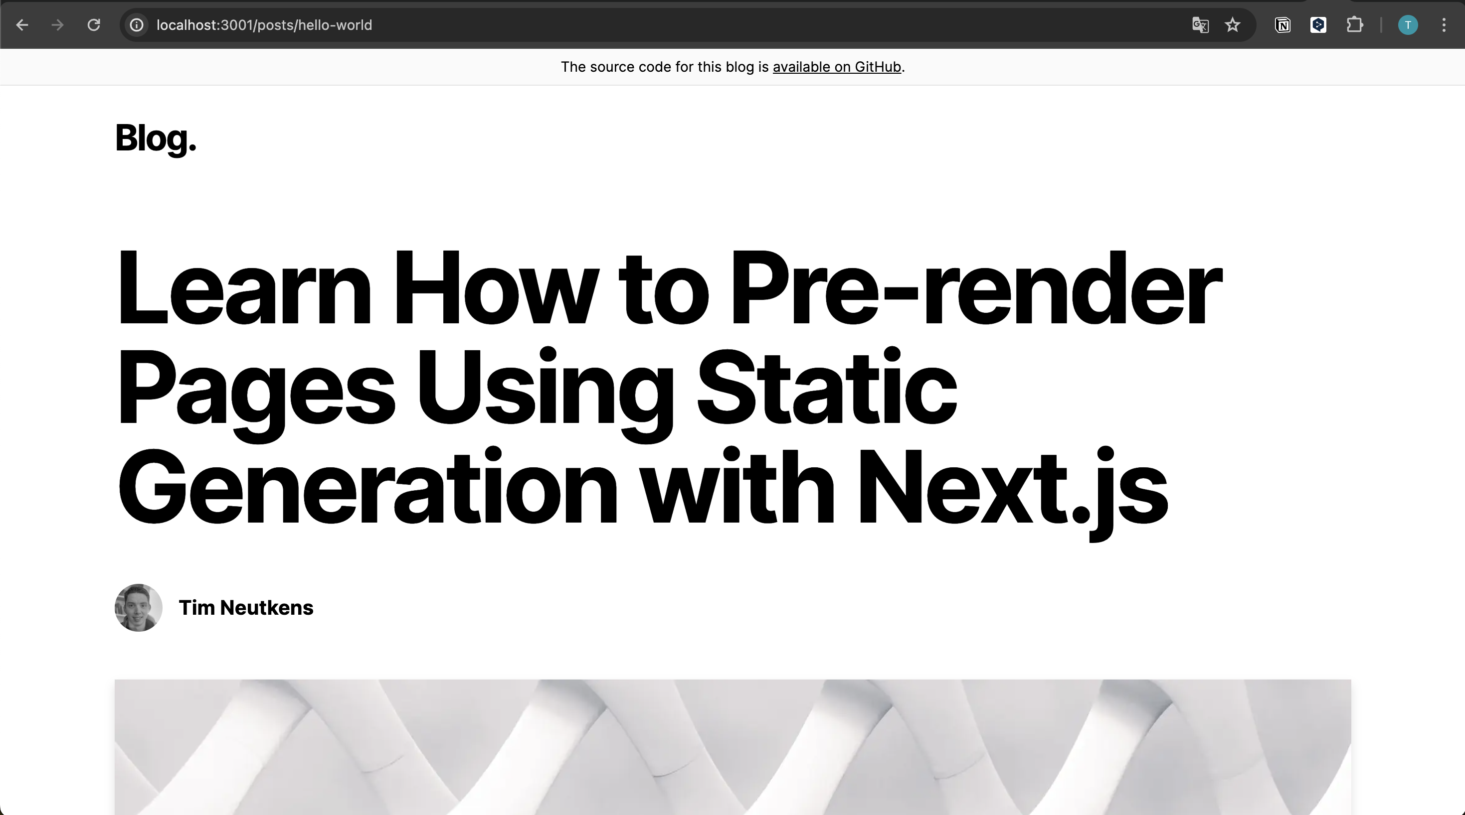Click the post cover image

[x=732, y=747]
